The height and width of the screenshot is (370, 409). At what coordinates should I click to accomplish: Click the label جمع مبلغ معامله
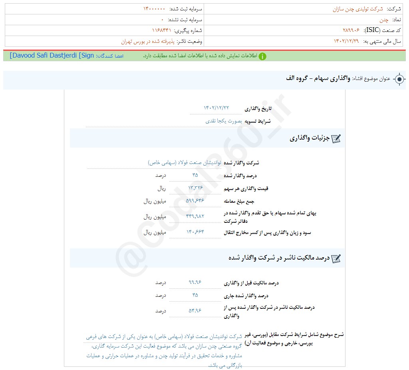[x=239, y=201]
